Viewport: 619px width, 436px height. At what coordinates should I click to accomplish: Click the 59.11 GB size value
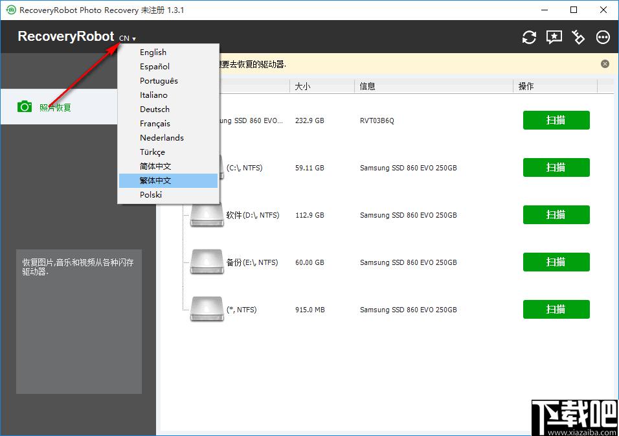pyautogui.click(x=309, y=168)
